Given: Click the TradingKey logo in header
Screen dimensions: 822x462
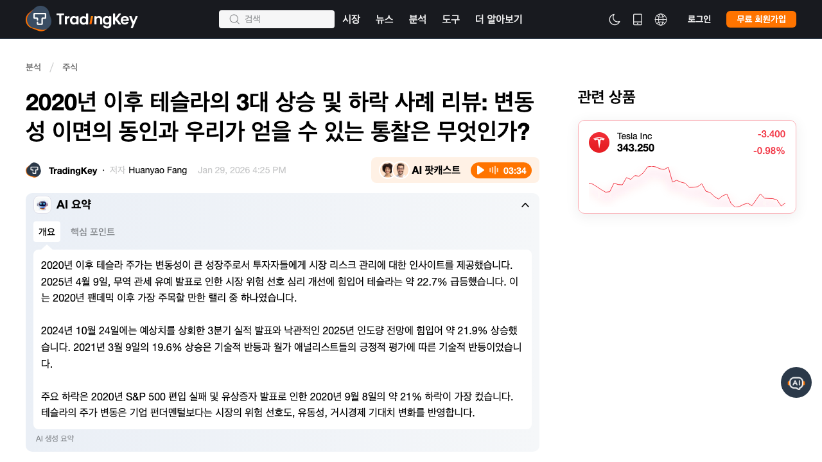Looking at the screenshot, I should (82, 19).
